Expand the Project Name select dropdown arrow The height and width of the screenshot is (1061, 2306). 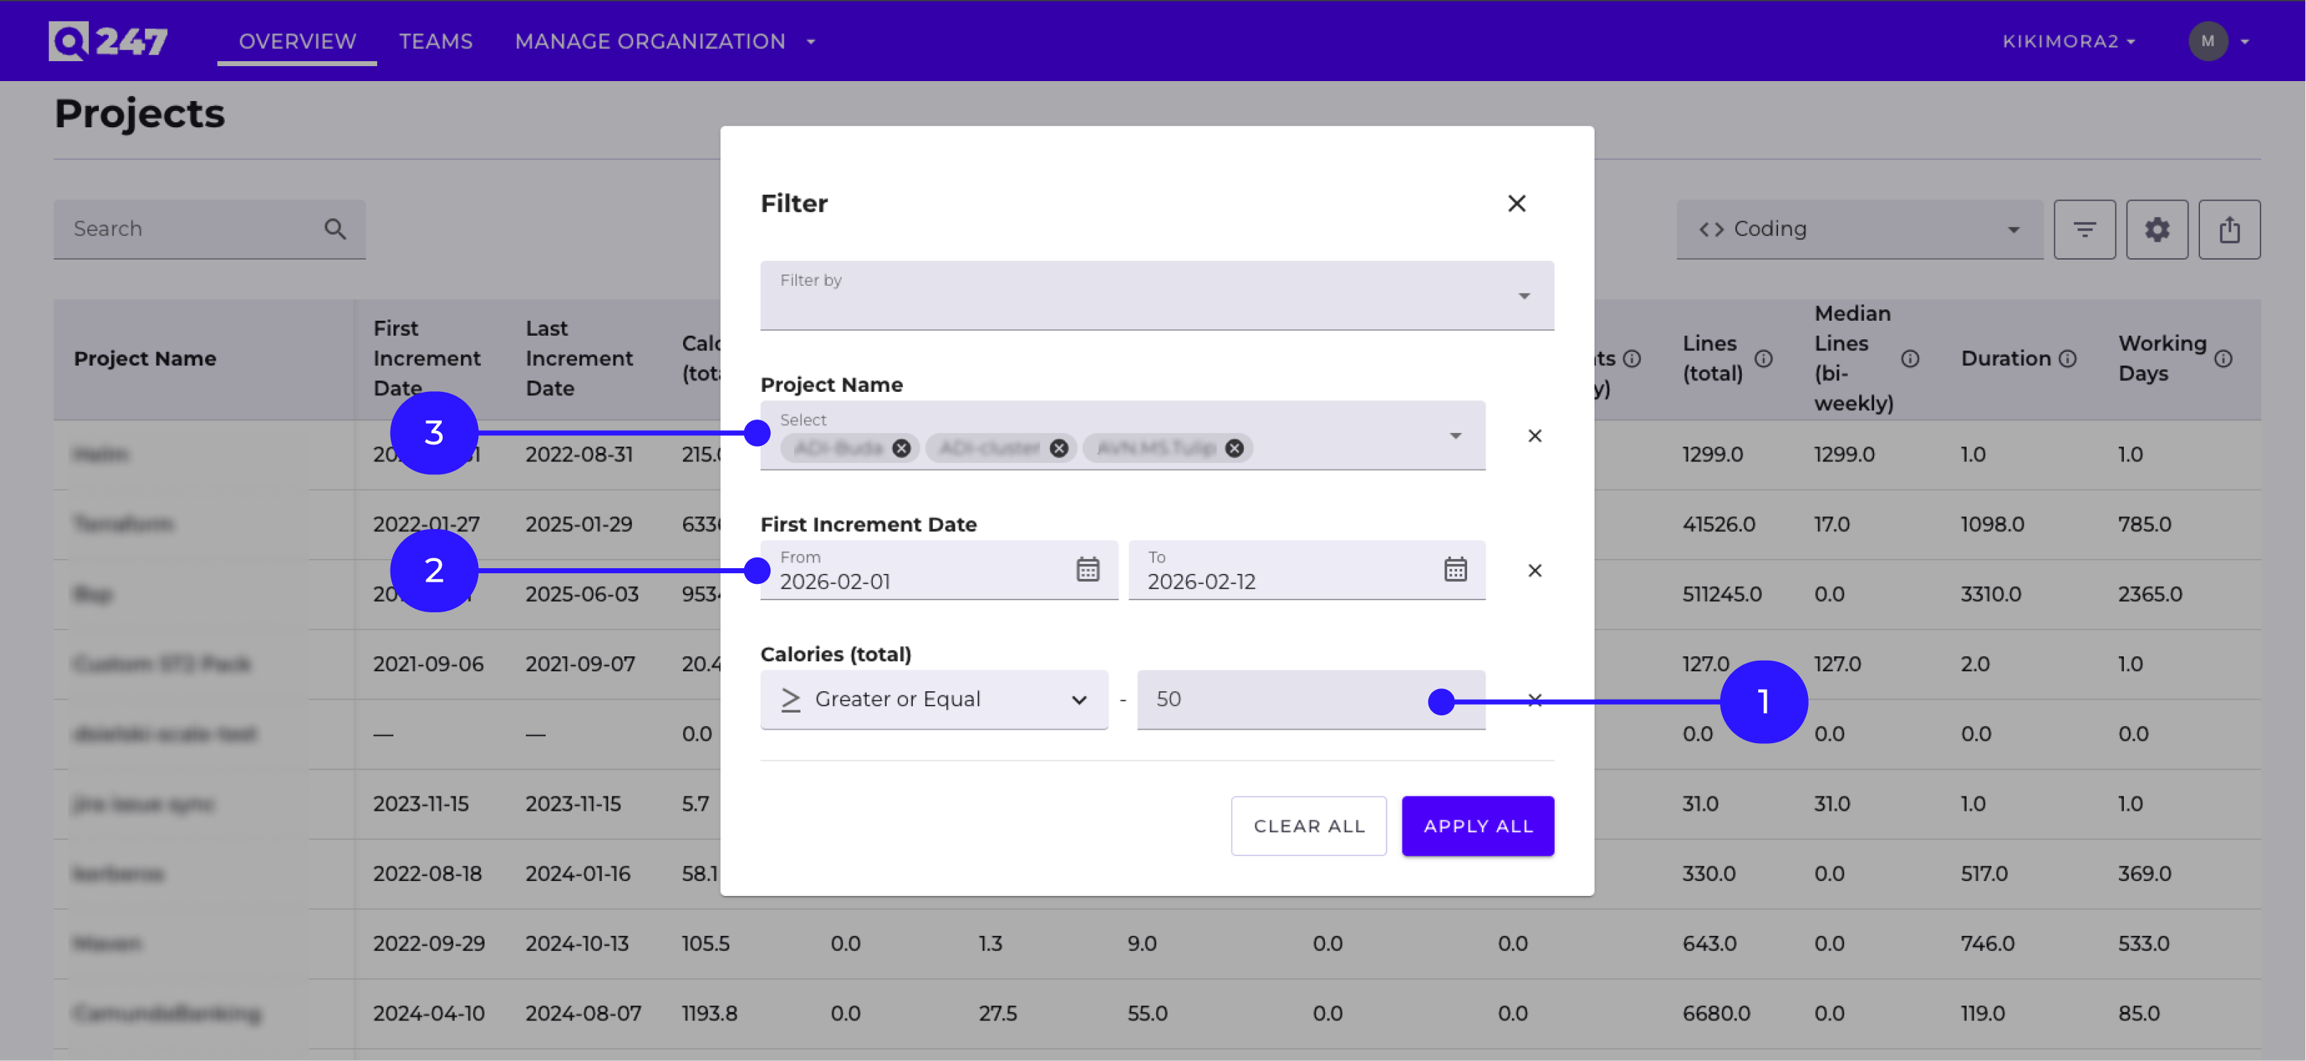tap(1456, 436)
